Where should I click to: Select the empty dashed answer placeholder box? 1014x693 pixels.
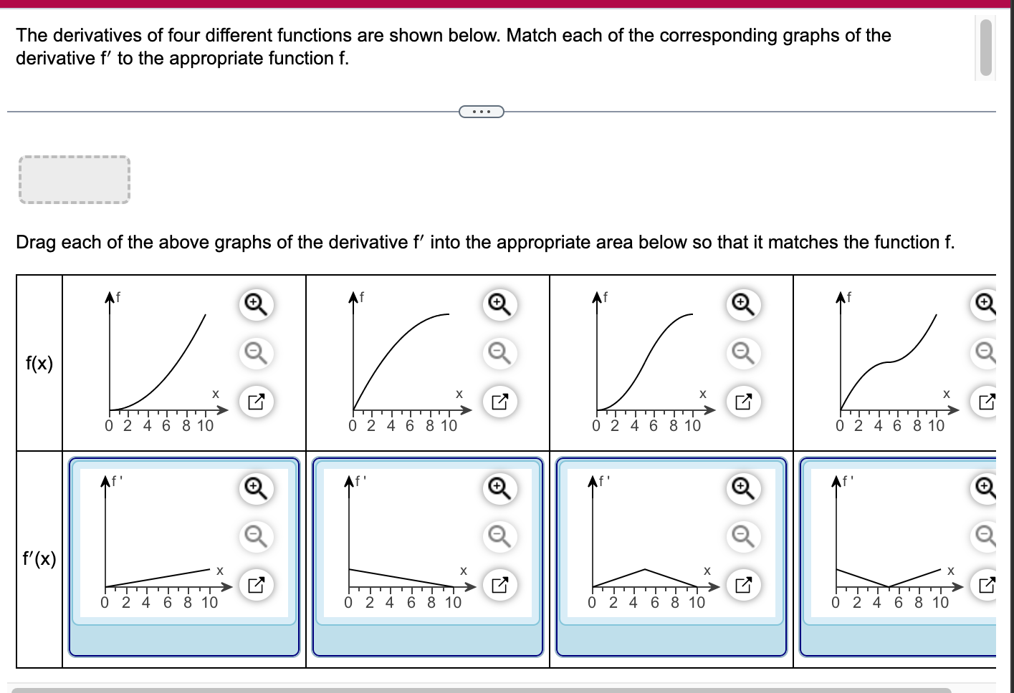pyautogui.click(x=73, y=179)
